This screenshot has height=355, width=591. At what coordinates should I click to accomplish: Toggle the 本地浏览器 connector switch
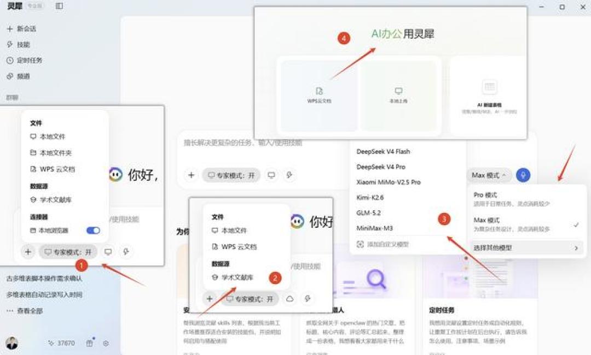point(93,230)
